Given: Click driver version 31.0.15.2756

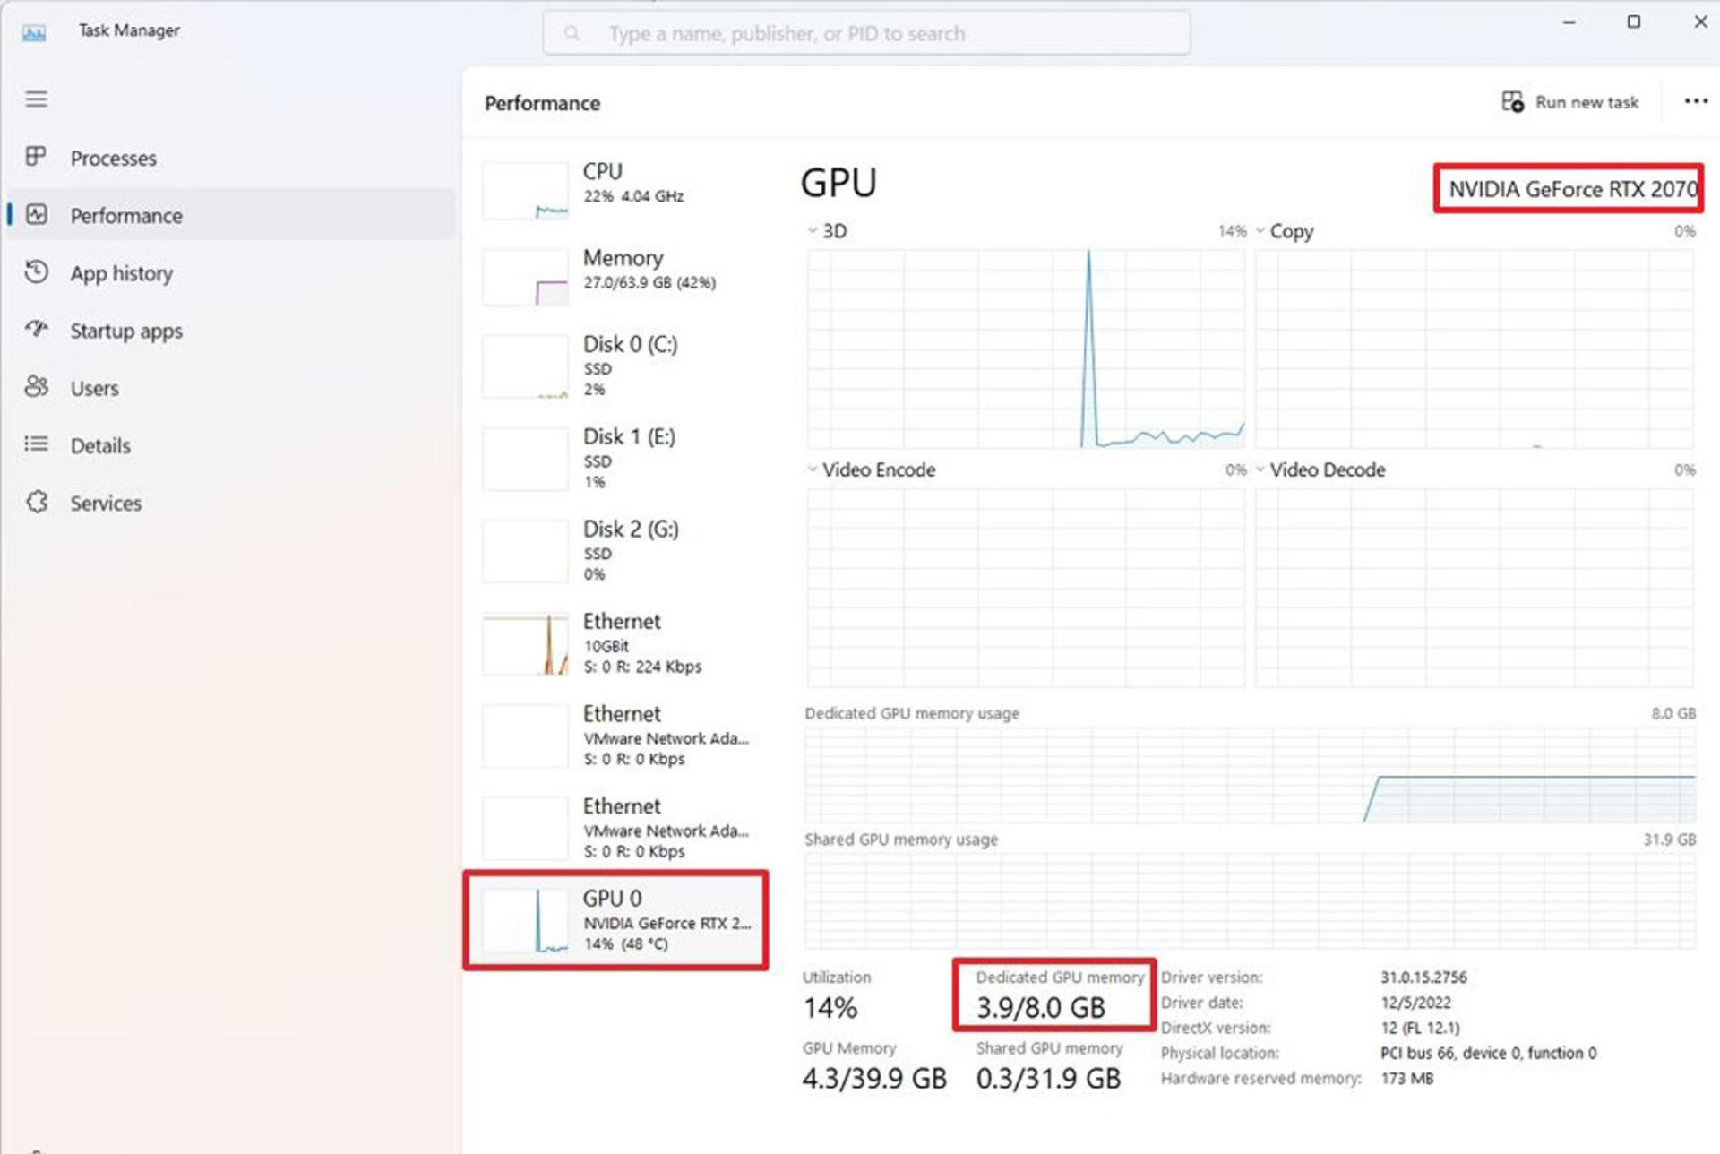Looking at the screenshot, I should coord(1423,977).
